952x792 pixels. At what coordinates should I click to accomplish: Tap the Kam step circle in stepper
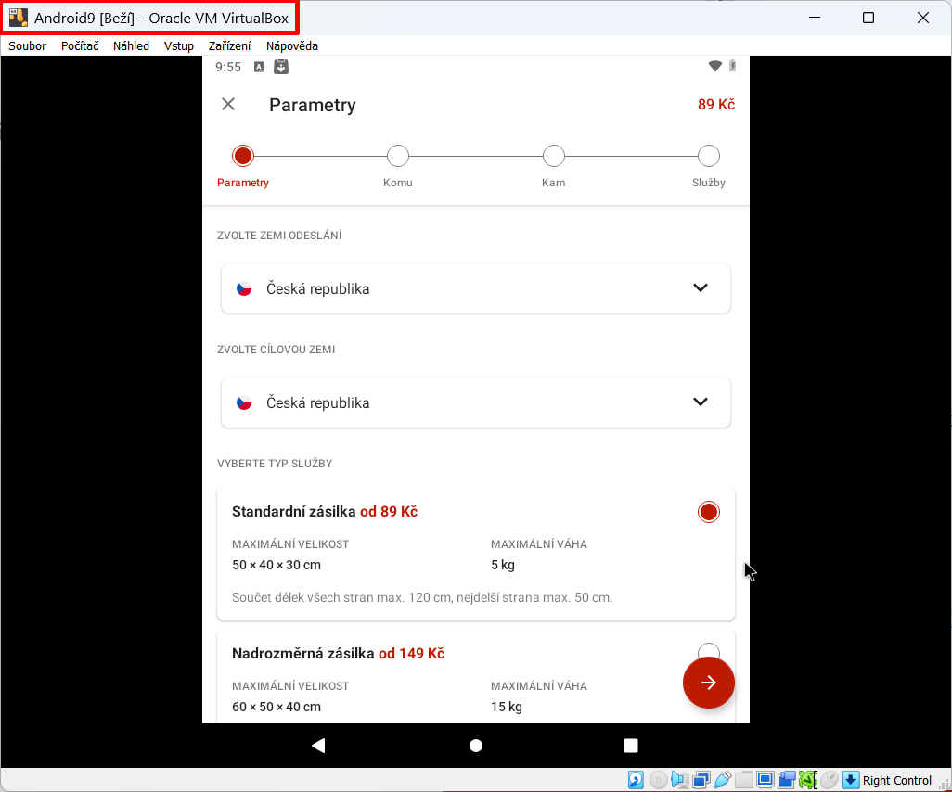pyautogui.click(x=553, y=156)
